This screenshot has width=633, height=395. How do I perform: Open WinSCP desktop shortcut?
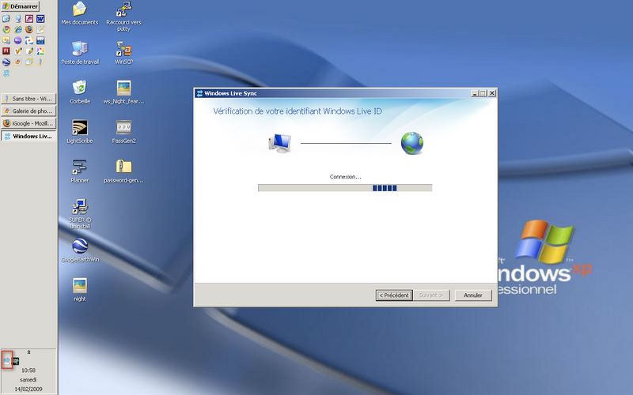pos(123,53)
